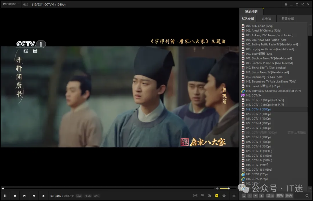Select 002. Angel TV Chinese (720p)
Viewport: 313px width, 201px height.
pos(274,30)
